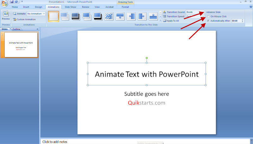Apply the Dissolve transition
The image size is (253, 144).
pyautogui.click(x=109, y=16)
